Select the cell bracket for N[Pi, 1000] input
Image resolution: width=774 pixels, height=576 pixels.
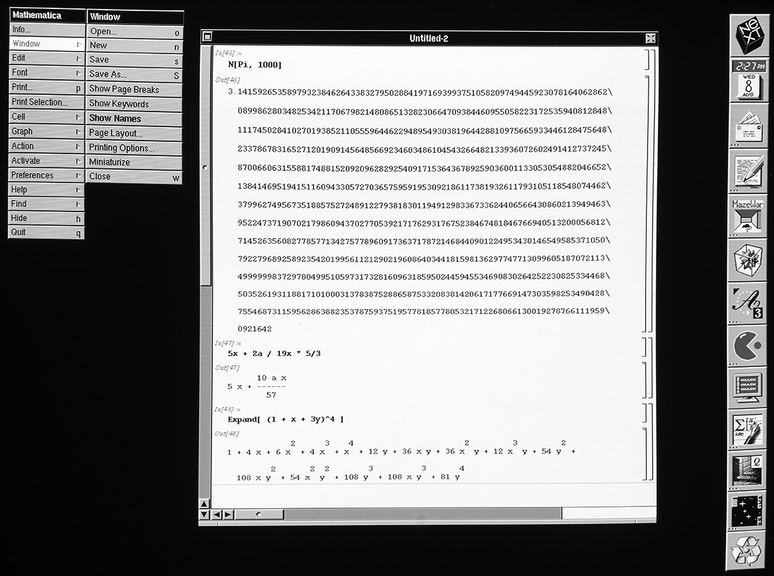click(647, 59)
